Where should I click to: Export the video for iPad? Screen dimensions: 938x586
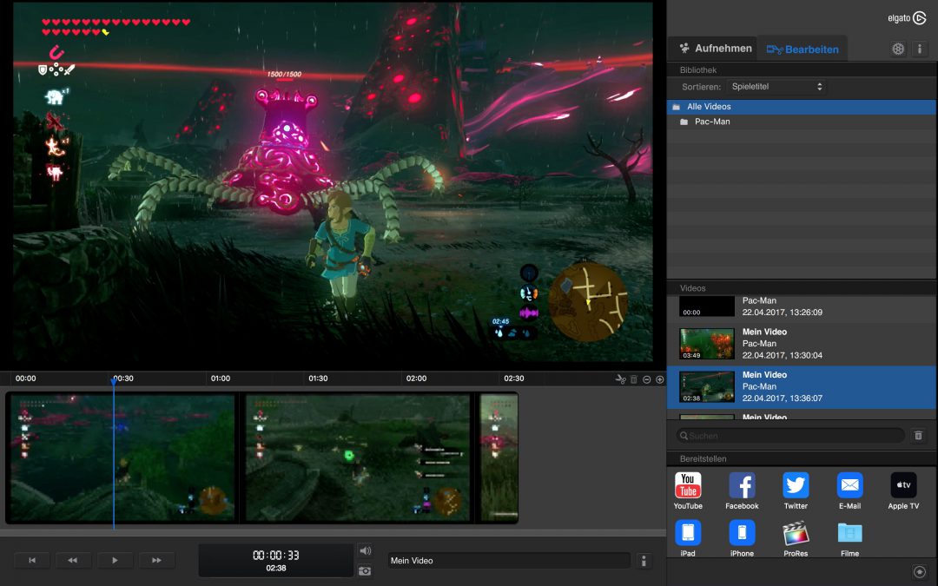pos(688,538)
